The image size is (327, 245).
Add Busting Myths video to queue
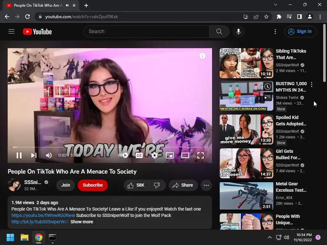tap(268, 97)
